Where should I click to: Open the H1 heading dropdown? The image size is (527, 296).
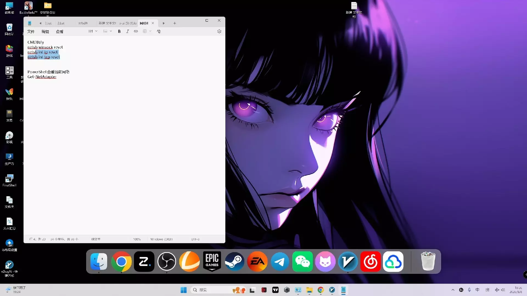click(x=93, y=31)
